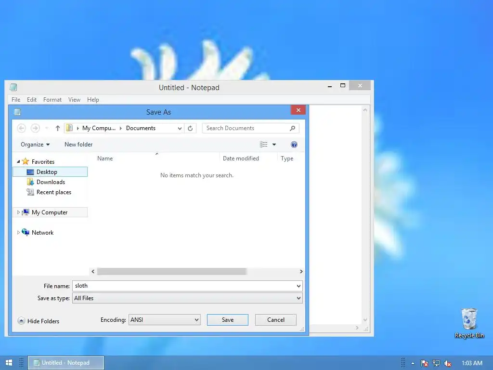Click the search magnifier icon

coord(292,128)
